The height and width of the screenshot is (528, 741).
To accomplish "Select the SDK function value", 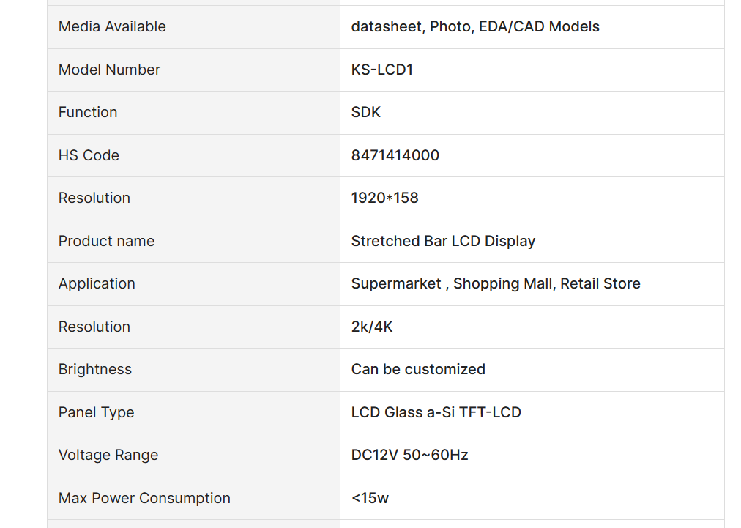I will coord(366,113).
